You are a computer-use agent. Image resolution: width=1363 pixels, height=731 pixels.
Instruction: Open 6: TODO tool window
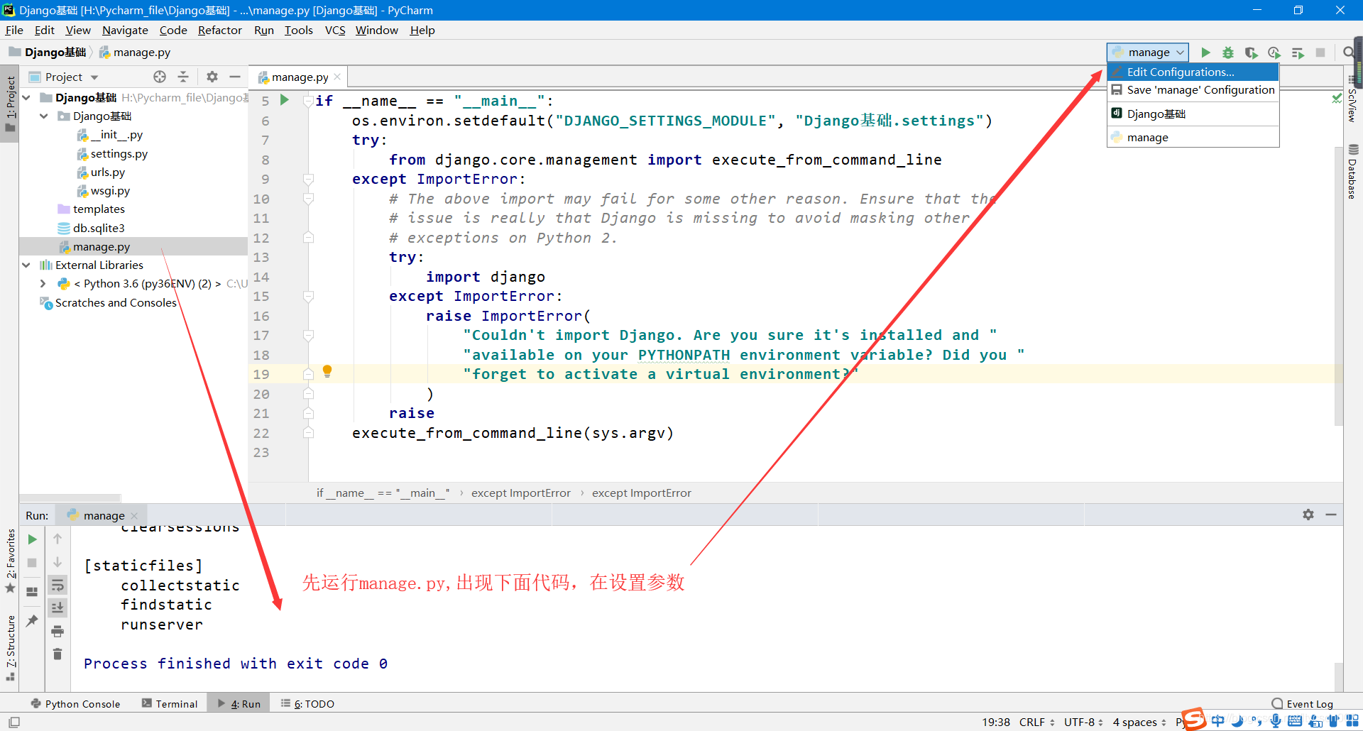click(307, 703)
